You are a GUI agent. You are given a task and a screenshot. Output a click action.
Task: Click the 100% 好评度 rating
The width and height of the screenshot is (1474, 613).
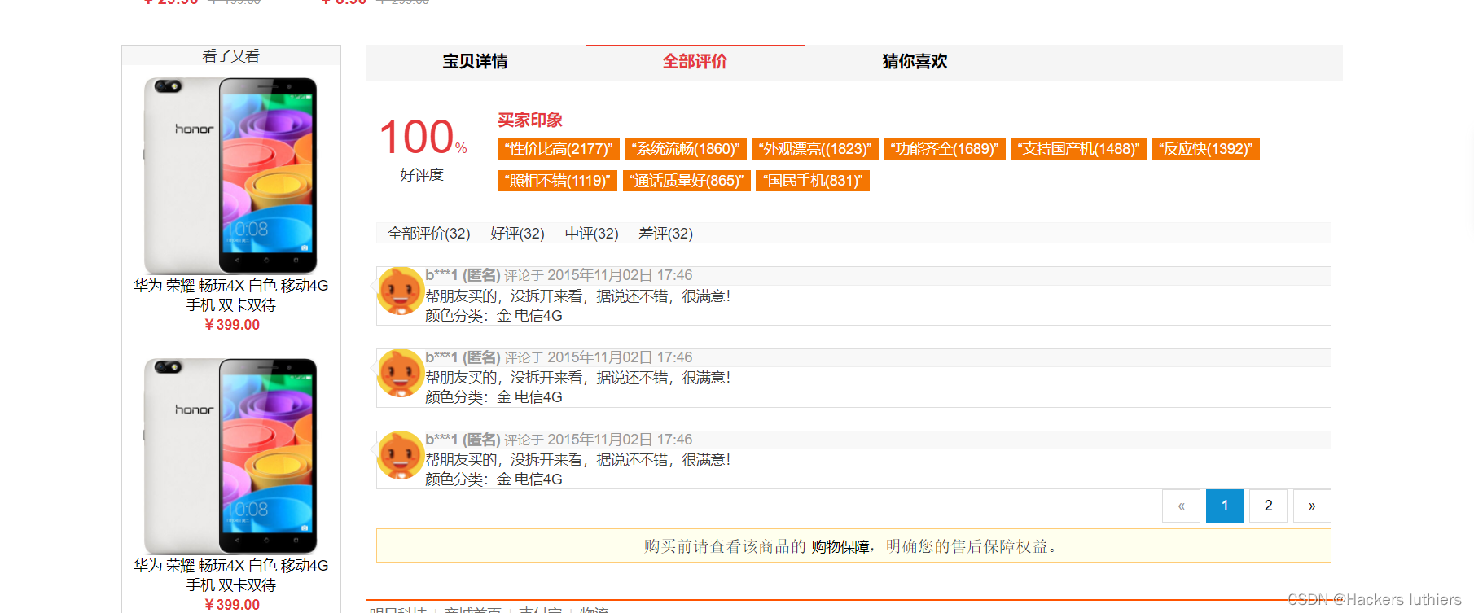(x=422, y=148)
